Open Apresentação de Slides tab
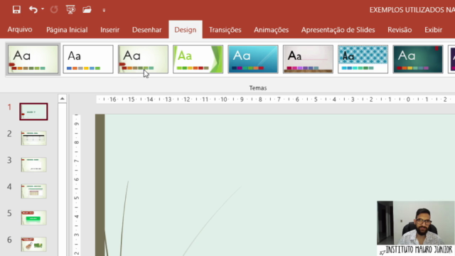This screenshot has width=455, height=256. (x=338, y=30)
